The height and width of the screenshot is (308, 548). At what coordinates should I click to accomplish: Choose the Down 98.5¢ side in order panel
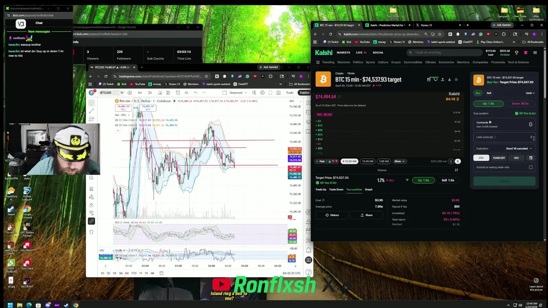520,104
